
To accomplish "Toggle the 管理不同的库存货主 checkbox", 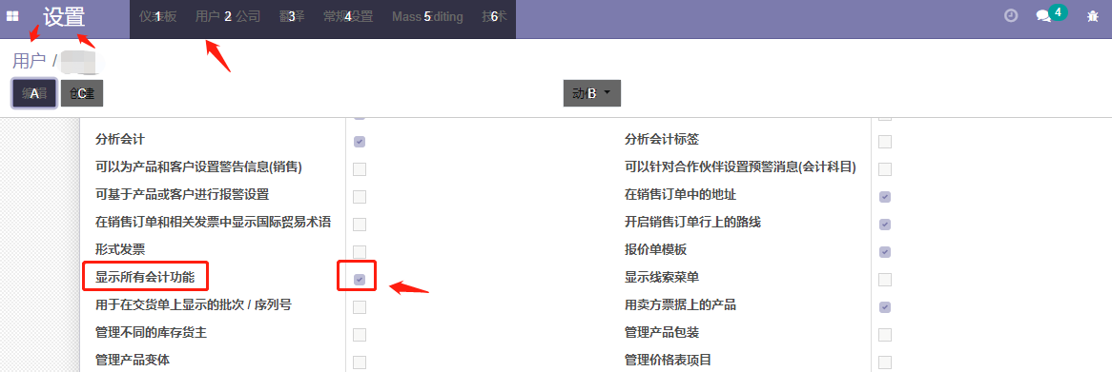I will tap(360, 335).
